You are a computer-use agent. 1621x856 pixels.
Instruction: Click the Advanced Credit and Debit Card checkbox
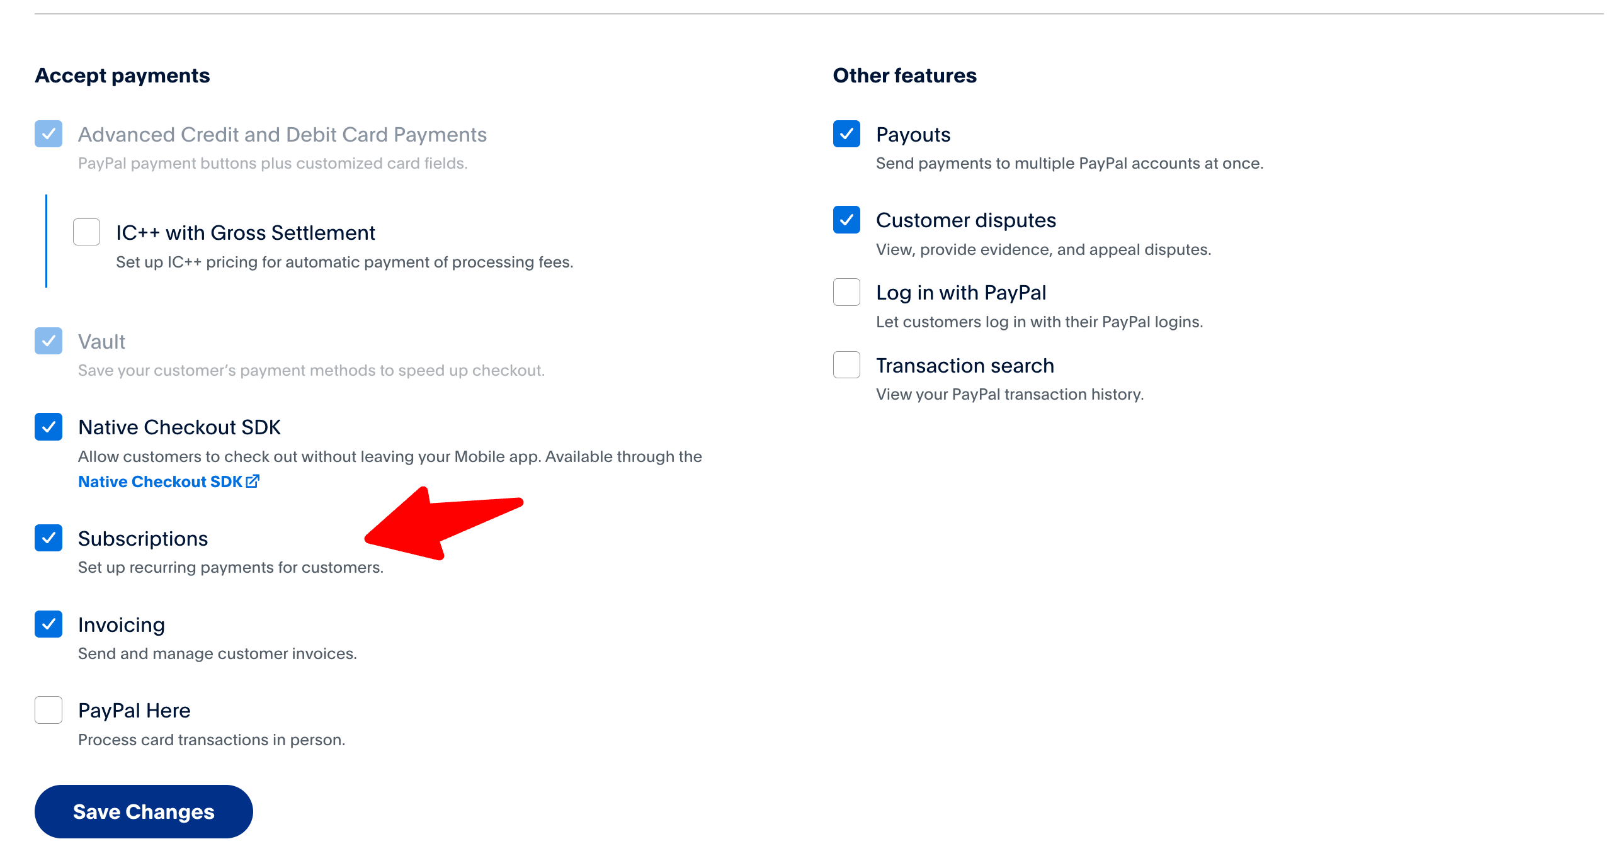[48, 134]
